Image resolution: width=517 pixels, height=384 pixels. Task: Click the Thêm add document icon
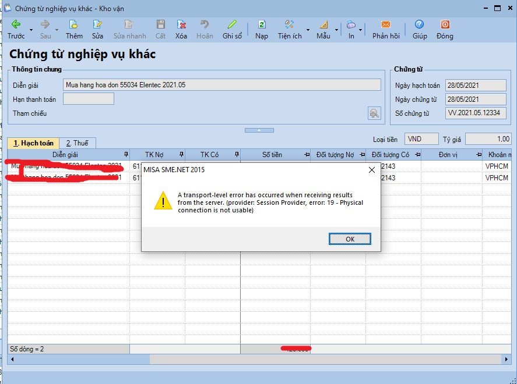[74, 24]
